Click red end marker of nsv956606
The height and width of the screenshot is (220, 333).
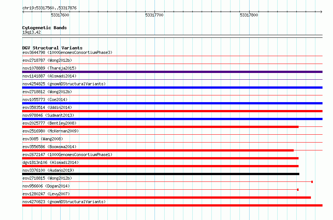[x=298, y=190]
